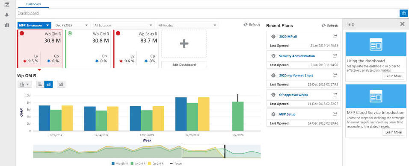The height and width of the screenshot is (166, 409).
Task: Expand the All Product dropdown
Action: coord(188,25)
